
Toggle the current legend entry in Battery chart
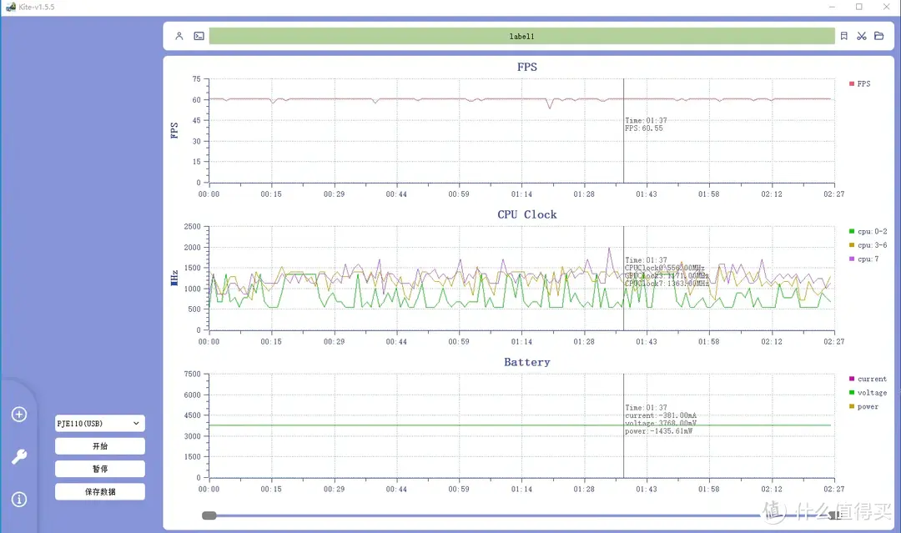coord(868,380)
